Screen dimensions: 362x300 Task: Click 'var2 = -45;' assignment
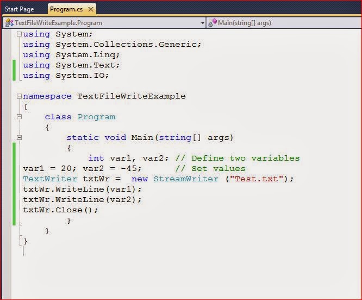[x=112, y=169]
